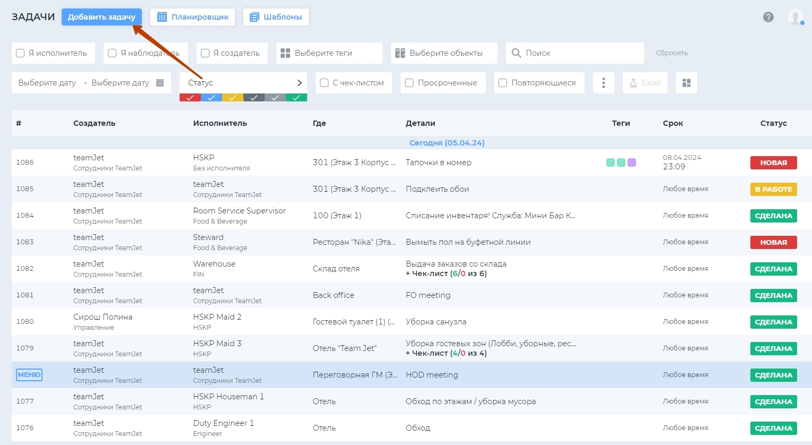Open task 'FO meeting'
The height and width of the screenshot is (445, 812).
pos(428,295)
